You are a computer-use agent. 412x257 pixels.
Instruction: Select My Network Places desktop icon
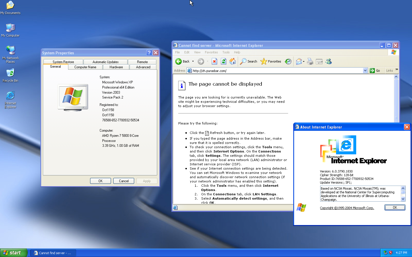point(10,54)
